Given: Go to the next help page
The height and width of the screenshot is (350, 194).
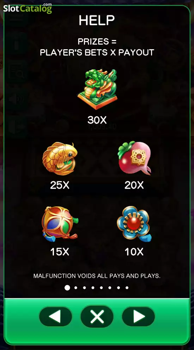Looking at the screenshot, I should pyautogui.click(x=138, y=316).
